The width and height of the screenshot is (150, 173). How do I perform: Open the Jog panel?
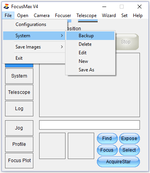pos(19,128)
